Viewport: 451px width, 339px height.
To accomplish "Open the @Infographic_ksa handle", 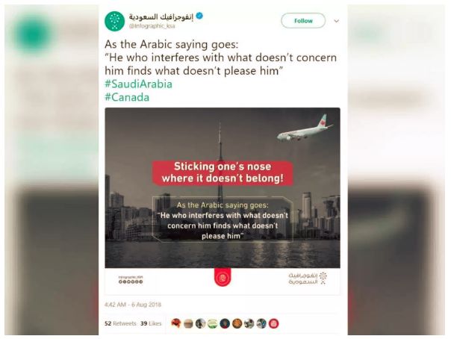I will point(152,26).
